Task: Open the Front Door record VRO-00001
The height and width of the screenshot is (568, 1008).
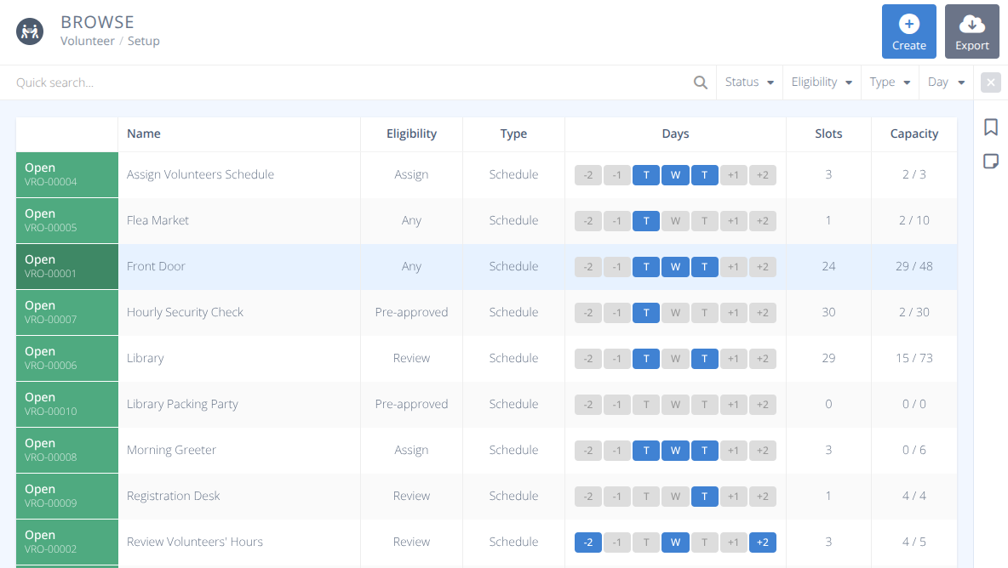Action: [156, 266]
